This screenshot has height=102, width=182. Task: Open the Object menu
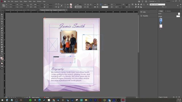pos(25,1)
